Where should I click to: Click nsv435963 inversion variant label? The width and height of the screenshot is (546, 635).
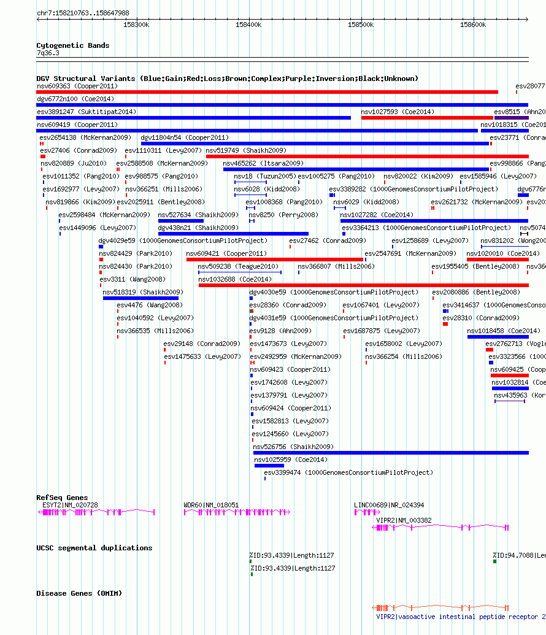pos(520,396)
